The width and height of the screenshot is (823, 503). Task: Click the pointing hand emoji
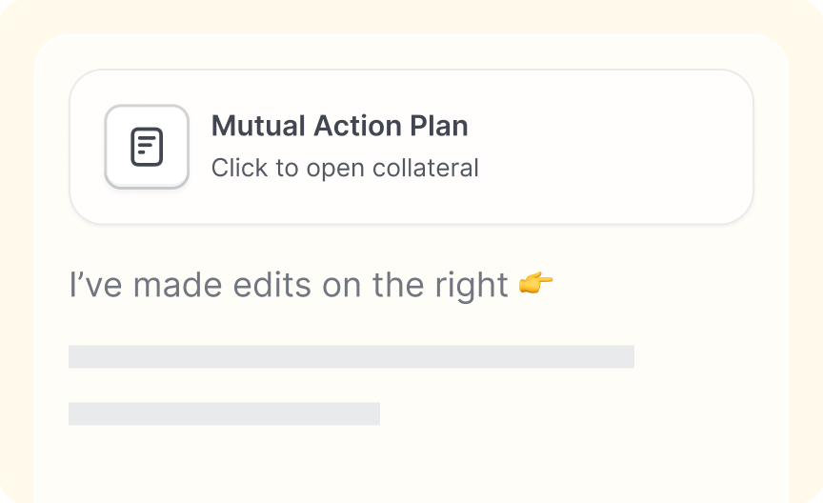click(535, 284)
